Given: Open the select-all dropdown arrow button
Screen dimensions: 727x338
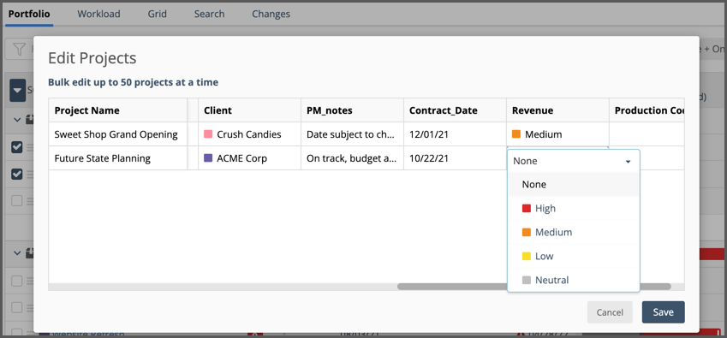Looking at the screenshot, I should pyautogui.click(x=18, y=91).
